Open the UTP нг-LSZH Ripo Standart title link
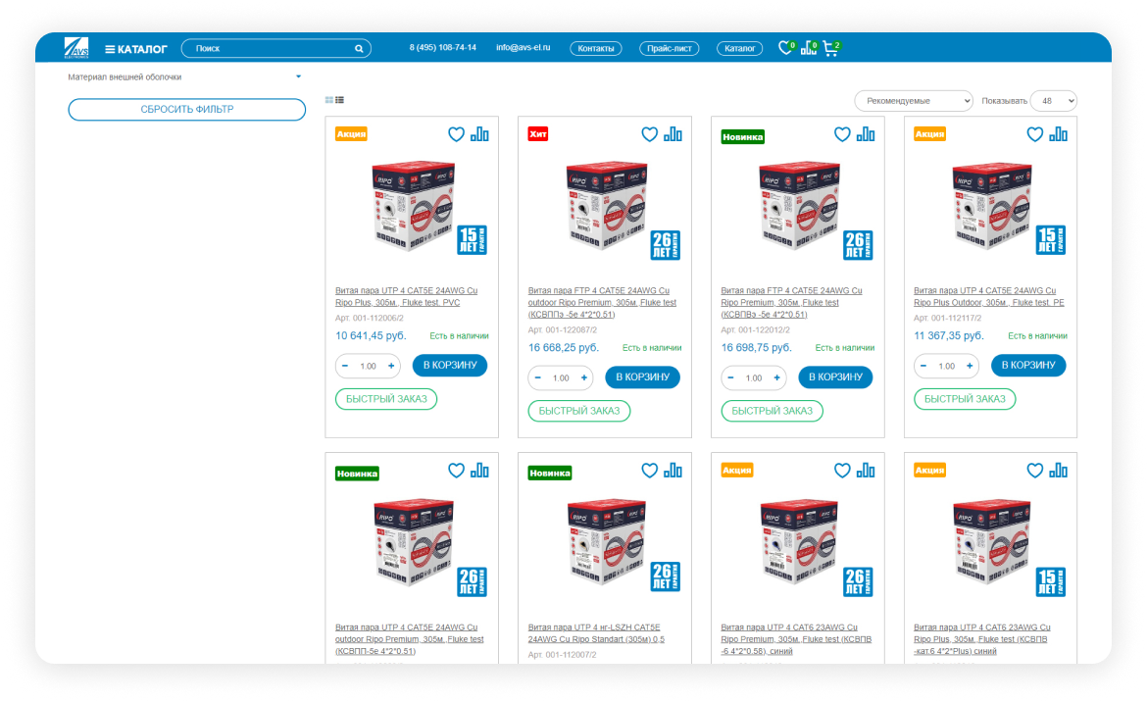Image resolution: width=1147 pixels, height=702 pixels. point(596,633)
